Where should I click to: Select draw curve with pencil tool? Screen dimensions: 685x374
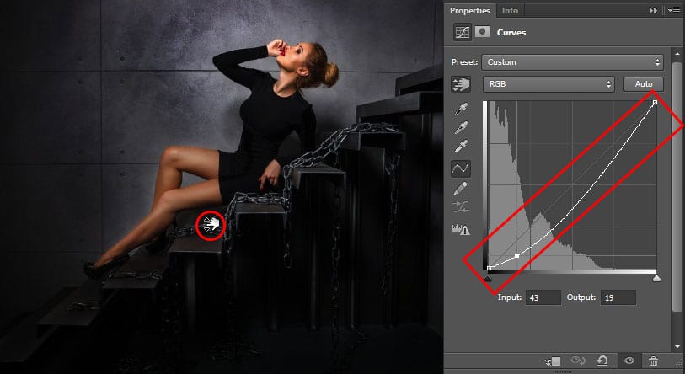pyautogui.click(x=461, y=188)
